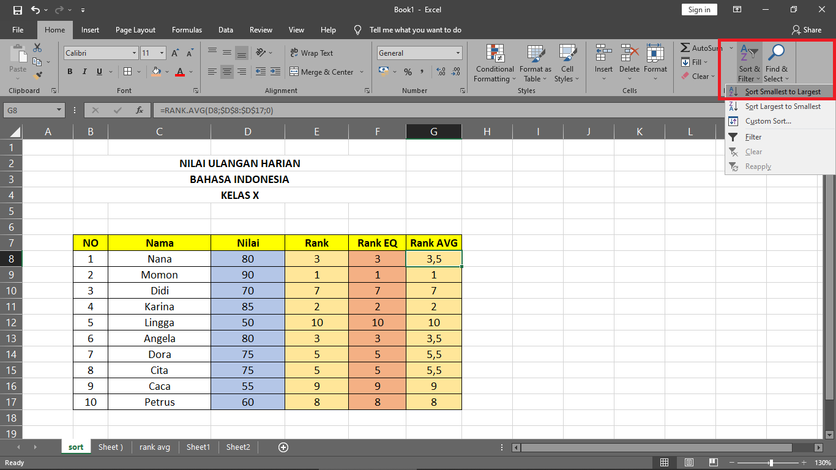
Task: Open the Data ribbon tab
Action: point(226,29)
